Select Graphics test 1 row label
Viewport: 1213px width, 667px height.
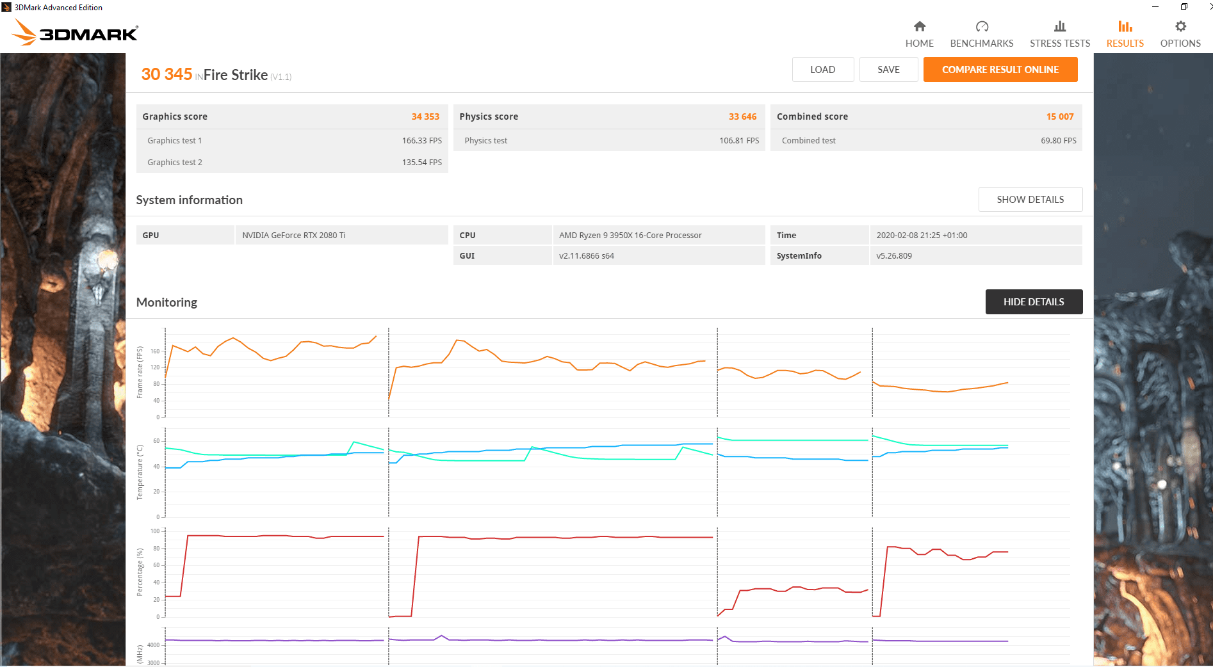[x=174, y=141]
